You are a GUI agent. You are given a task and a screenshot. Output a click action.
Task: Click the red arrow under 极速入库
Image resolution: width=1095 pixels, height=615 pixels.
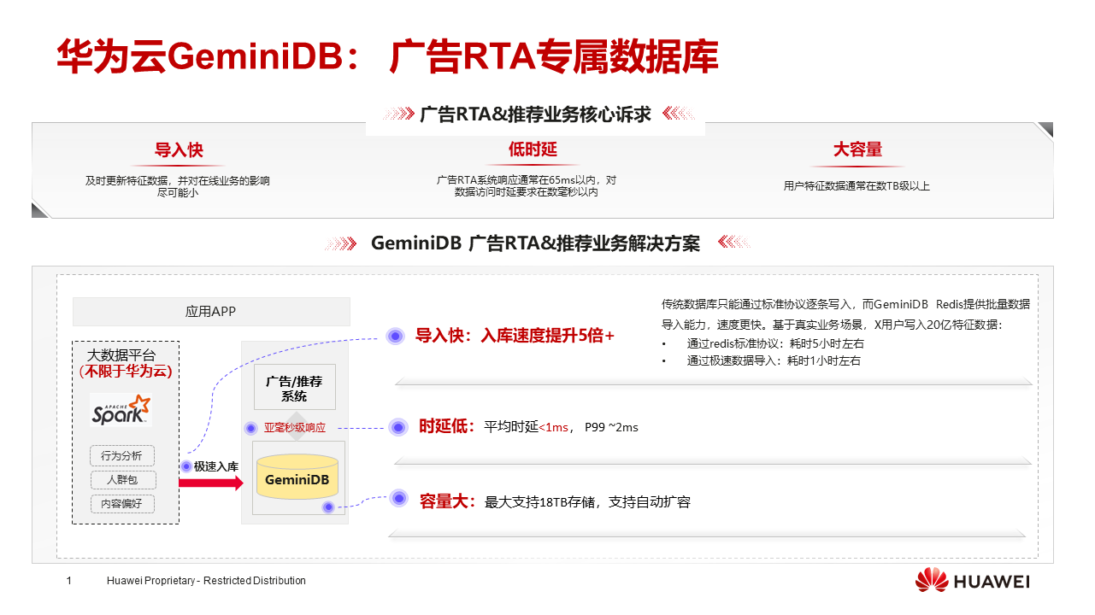tap(210, 483)
